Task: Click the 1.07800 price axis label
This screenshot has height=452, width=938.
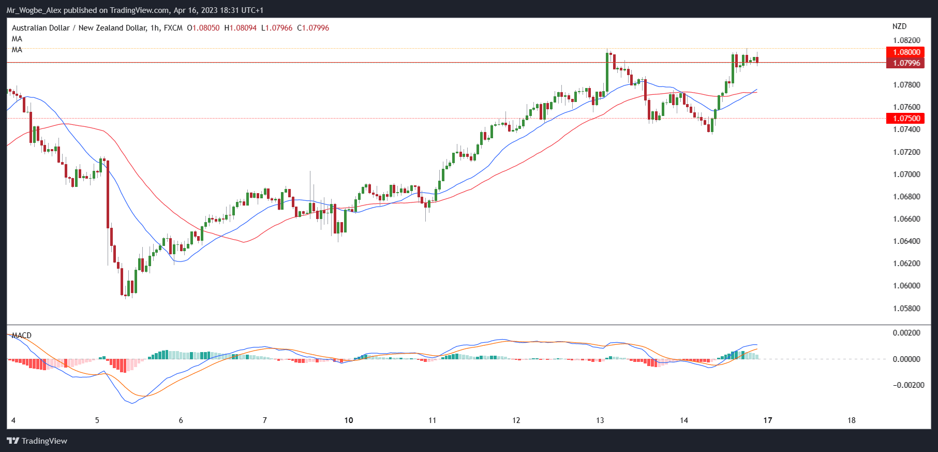Action: coord(906,85)
